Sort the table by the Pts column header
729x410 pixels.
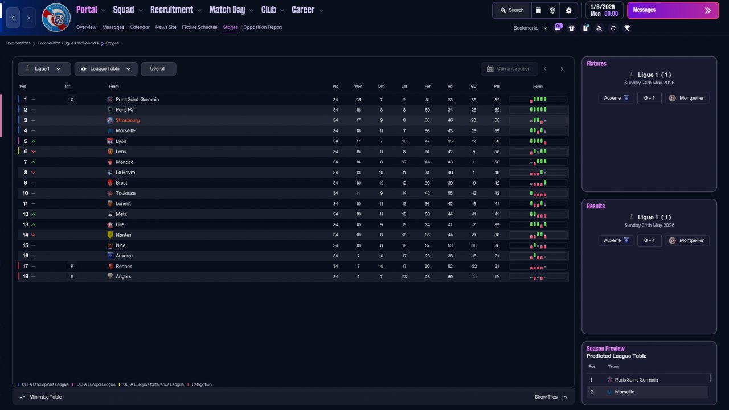pos(497,87)
